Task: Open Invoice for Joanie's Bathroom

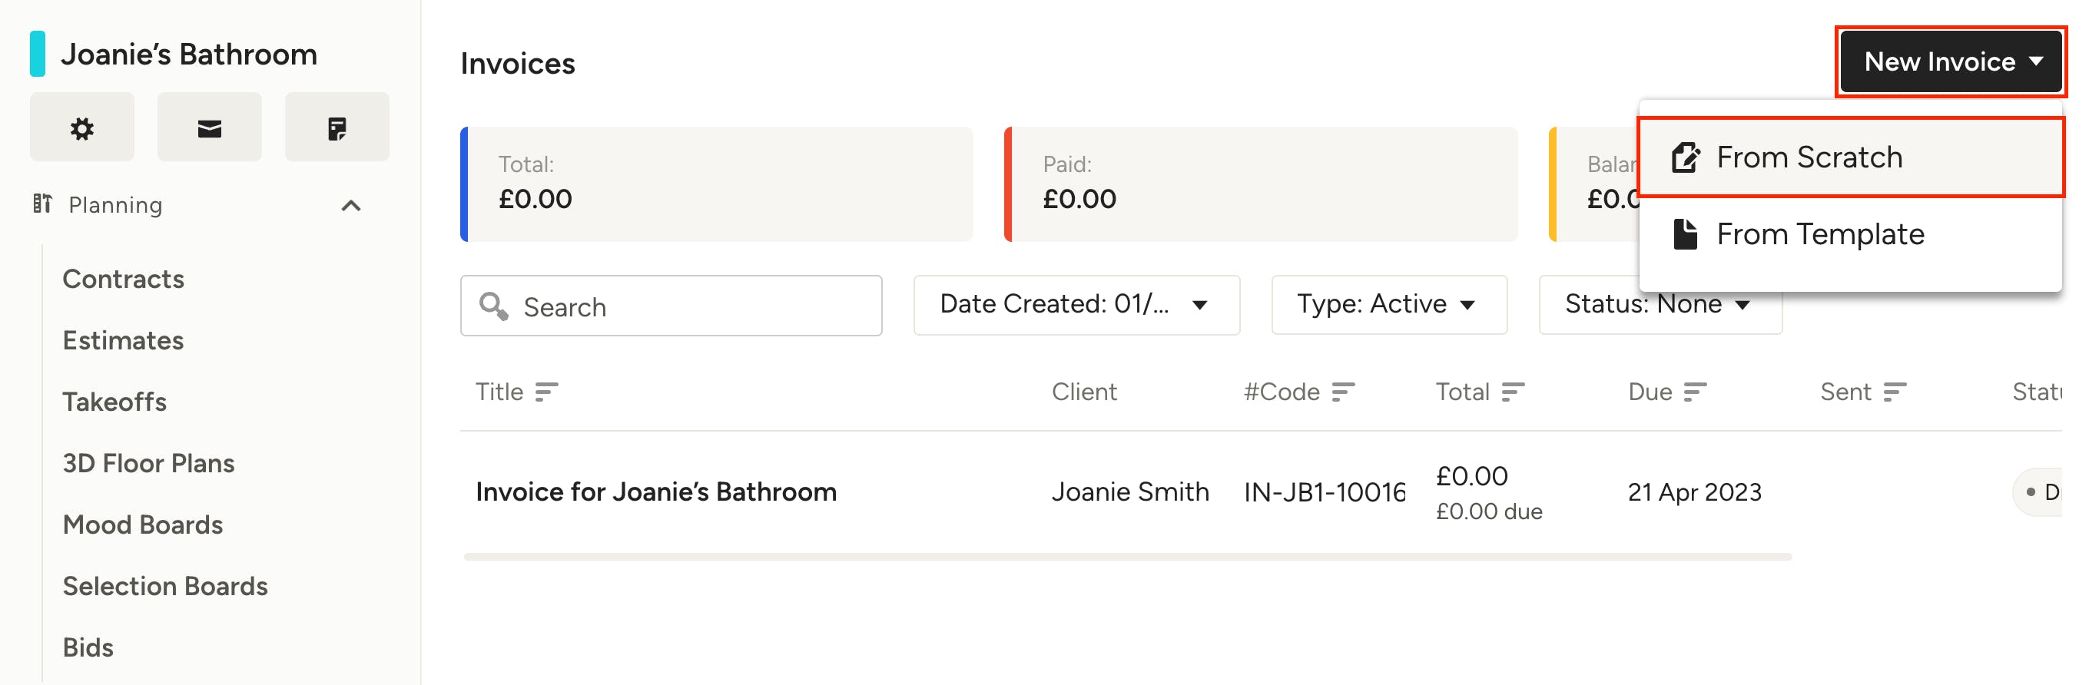Action: (656, 492)
